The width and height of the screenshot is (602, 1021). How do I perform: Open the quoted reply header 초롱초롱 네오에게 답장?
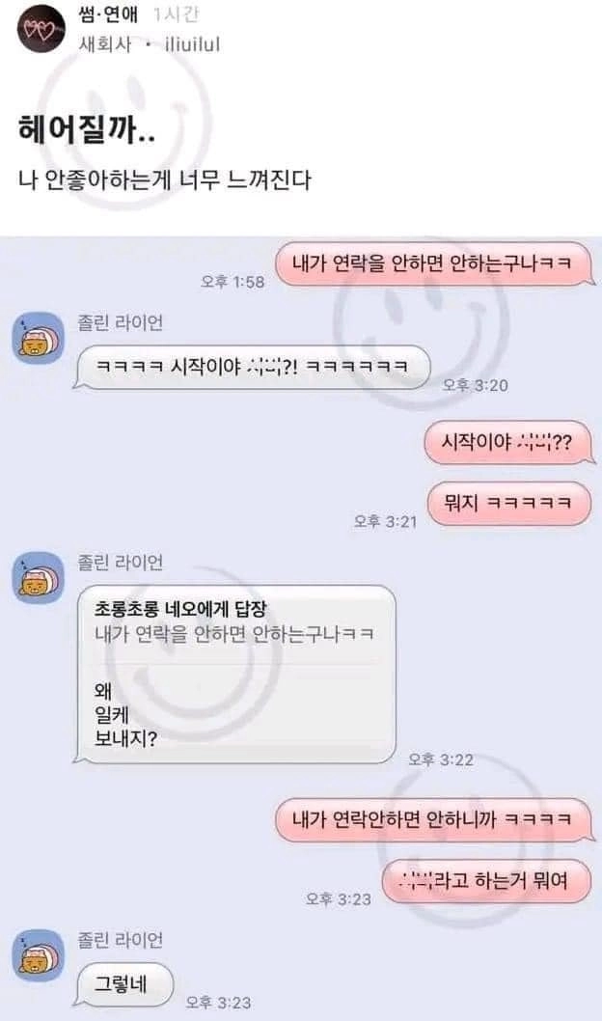pos(180,609)
